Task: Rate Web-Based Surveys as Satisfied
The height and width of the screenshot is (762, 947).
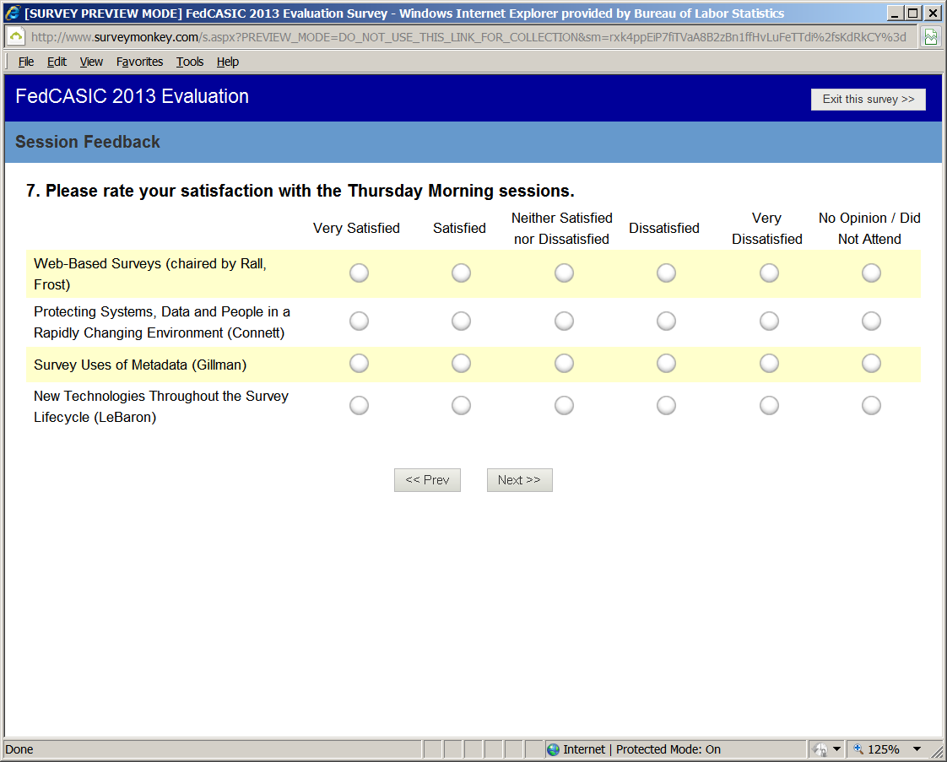Action: point(461,273)
